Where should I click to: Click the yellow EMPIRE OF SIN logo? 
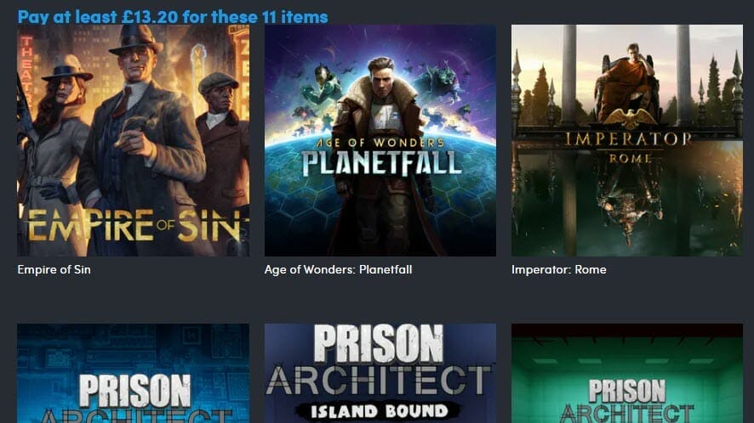(x=134, y=225)
